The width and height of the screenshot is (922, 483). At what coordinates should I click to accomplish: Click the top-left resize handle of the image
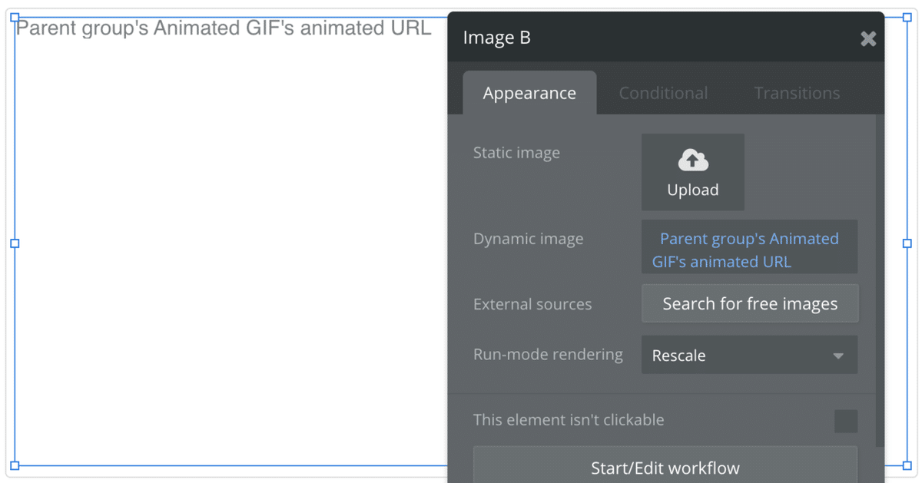point(15,17)
